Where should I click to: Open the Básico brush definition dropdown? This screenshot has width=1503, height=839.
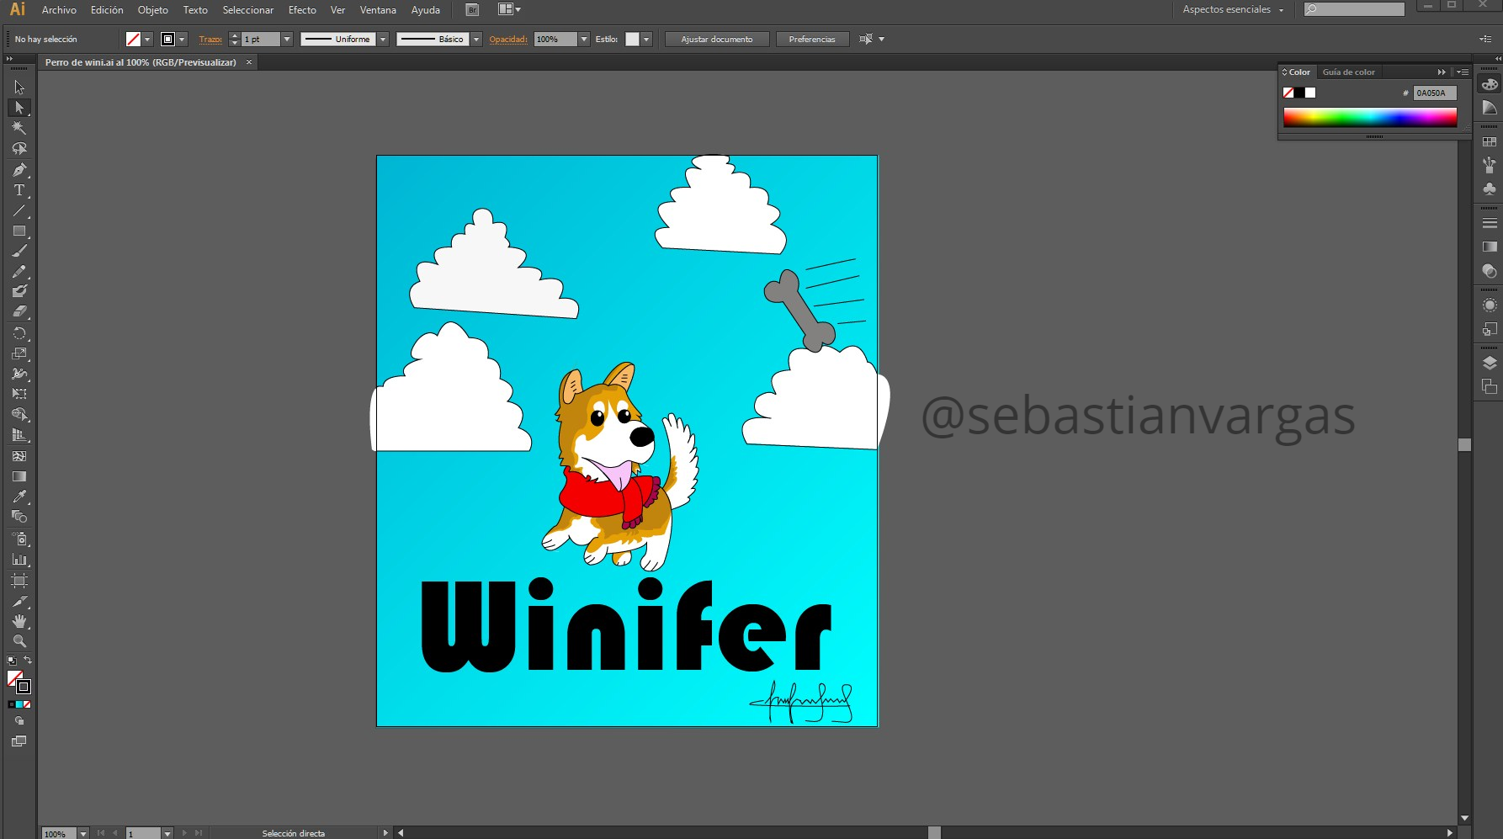click(x=476, y=40)
